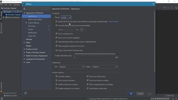
Task: Enable Disable mnemonics in menu
Action: pyautogui.click(x=56, y=84)
